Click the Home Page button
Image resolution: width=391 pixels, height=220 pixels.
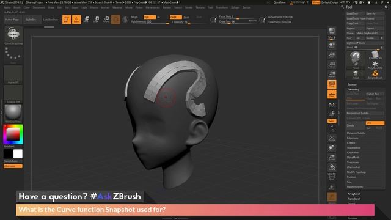[x=12, y=20]
